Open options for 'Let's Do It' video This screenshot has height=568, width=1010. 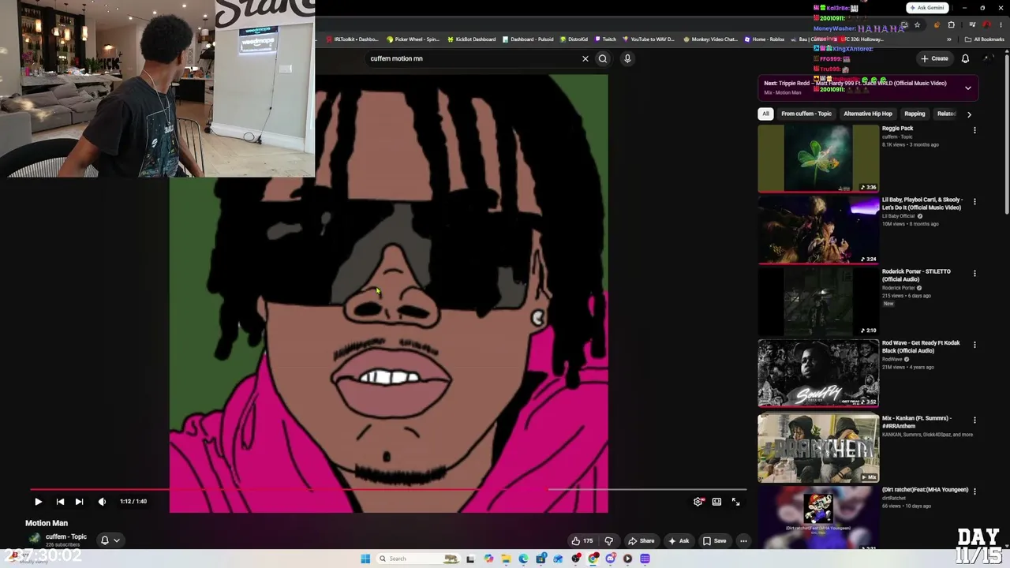[974, 202]
